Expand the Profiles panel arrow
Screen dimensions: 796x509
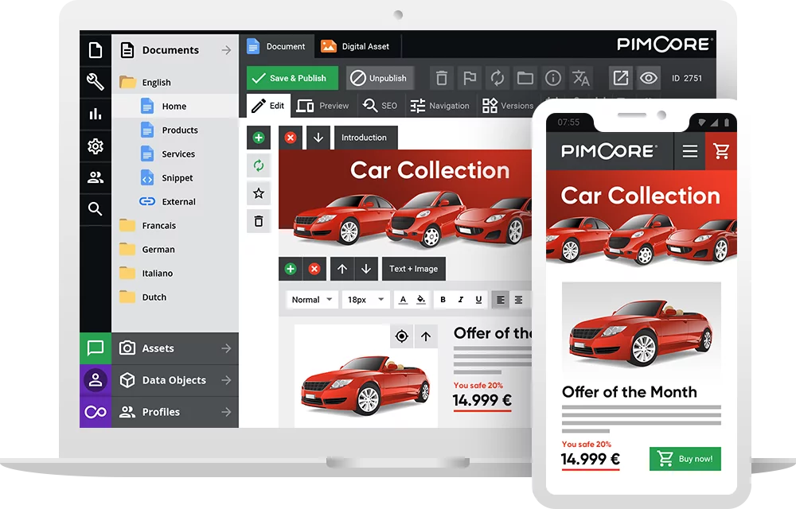pyautogui.click(x=226, y=412)
